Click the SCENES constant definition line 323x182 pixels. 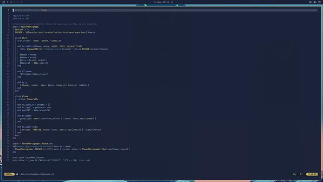point(55,32)
